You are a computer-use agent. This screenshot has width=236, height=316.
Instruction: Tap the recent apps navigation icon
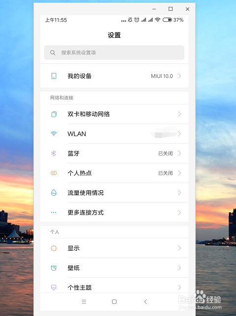click(x=84, y=301)
